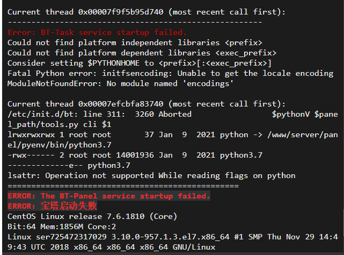Select the 'ERROR: 宝塔启动失败' line
This screenshot has height=255, width=344.
[x=52, y=206]
